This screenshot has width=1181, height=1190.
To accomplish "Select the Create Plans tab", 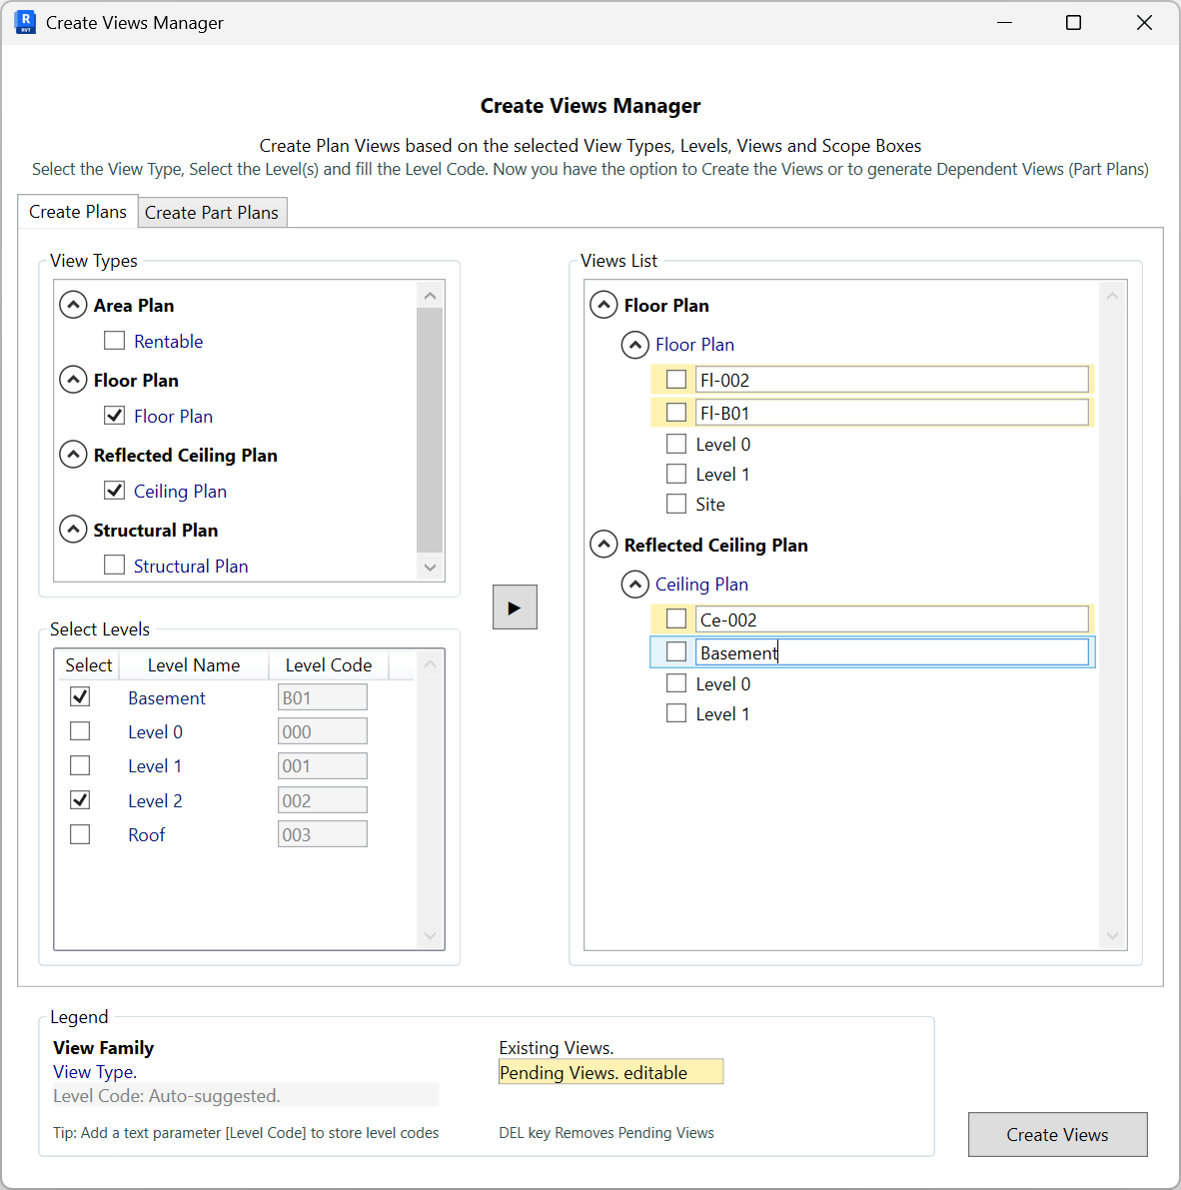I will coord(77,211).
